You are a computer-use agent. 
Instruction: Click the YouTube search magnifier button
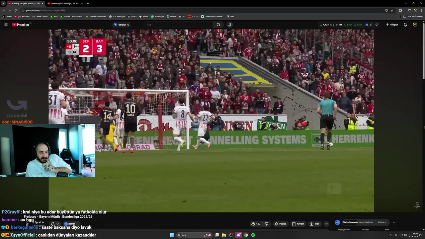point(218,25)
